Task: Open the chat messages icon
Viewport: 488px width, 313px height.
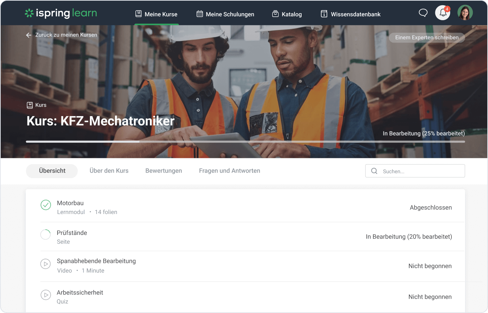Action: [x=423, y=13]
